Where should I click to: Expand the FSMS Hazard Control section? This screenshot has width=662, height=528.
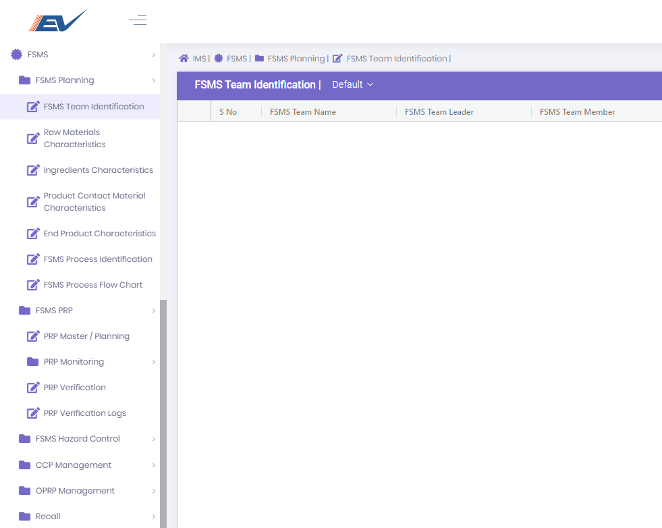153,439
